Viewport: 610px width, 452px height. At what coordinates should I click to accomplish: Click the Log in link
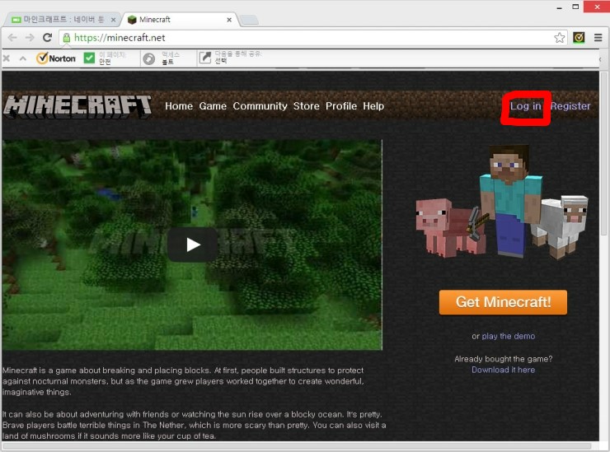coord(526,106)
